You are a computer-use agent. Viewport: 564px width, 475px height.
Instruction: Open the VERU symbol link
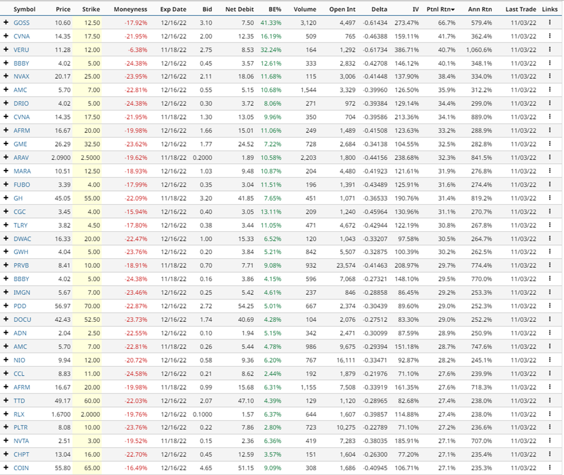coord(21,50)
